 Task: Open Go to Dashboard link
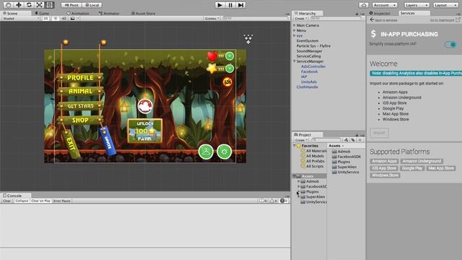pyautogui.click(x=445, y=20)
